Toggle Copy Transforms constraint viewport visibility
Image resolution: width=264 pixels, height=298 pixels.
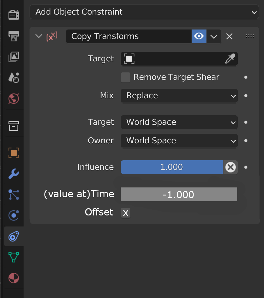click(x=199, y=36)
